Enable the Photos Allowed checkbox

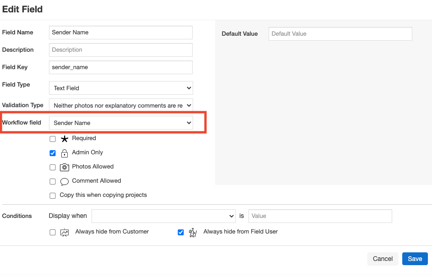click(52, 167)
